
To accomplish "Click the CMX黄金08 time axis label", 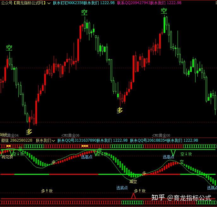I will coord(161,135).
